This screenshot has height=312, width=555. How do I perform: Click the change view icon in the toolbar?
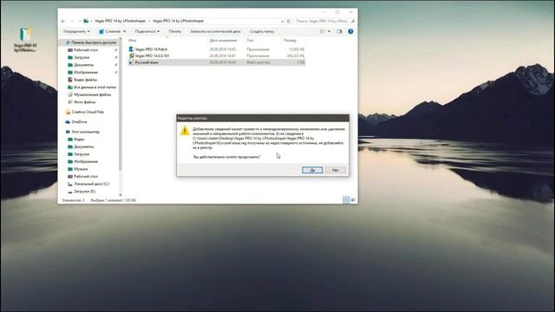click(x=323, y=31)
